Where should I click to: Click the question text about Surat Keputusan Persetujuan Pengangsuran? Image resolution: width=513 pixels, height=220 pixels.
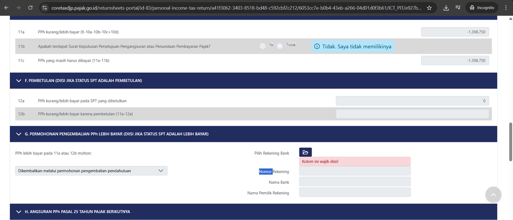(x=124, y=46)
